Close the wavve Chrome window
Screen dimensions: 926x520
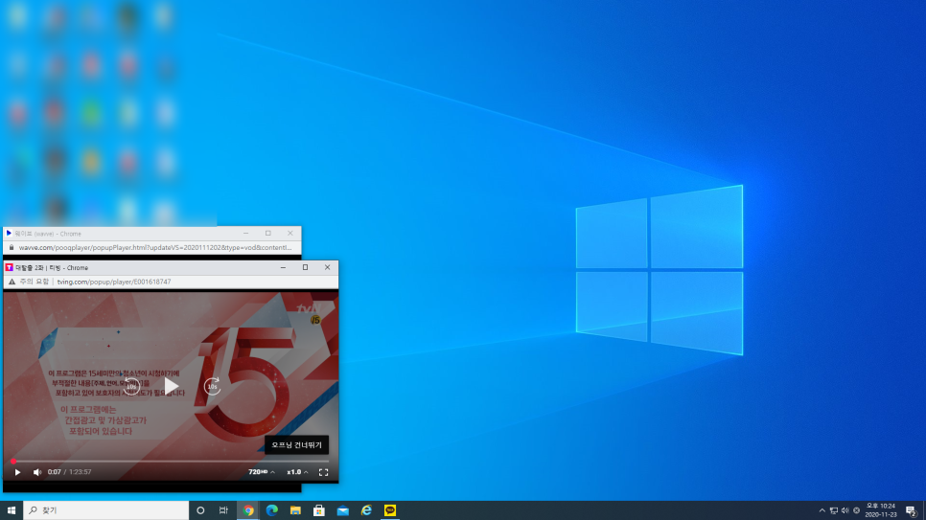click(289, 233)
